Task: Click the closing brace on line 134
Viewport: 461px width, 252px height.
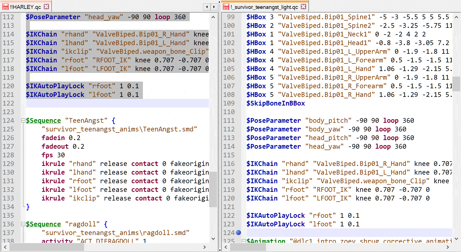Action: point(28,207)
